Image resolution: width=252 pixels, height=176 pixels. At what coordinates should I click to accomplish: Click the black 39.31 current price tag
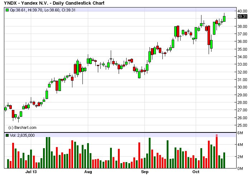point(242,16)
